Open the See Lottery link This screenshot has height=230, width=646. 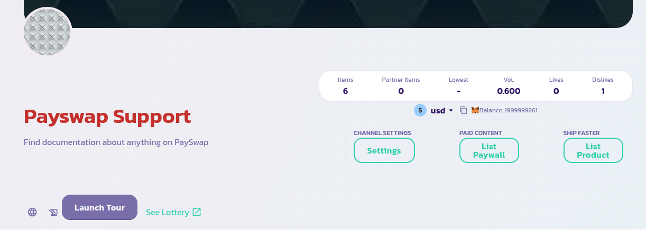[x=168, y=213]
